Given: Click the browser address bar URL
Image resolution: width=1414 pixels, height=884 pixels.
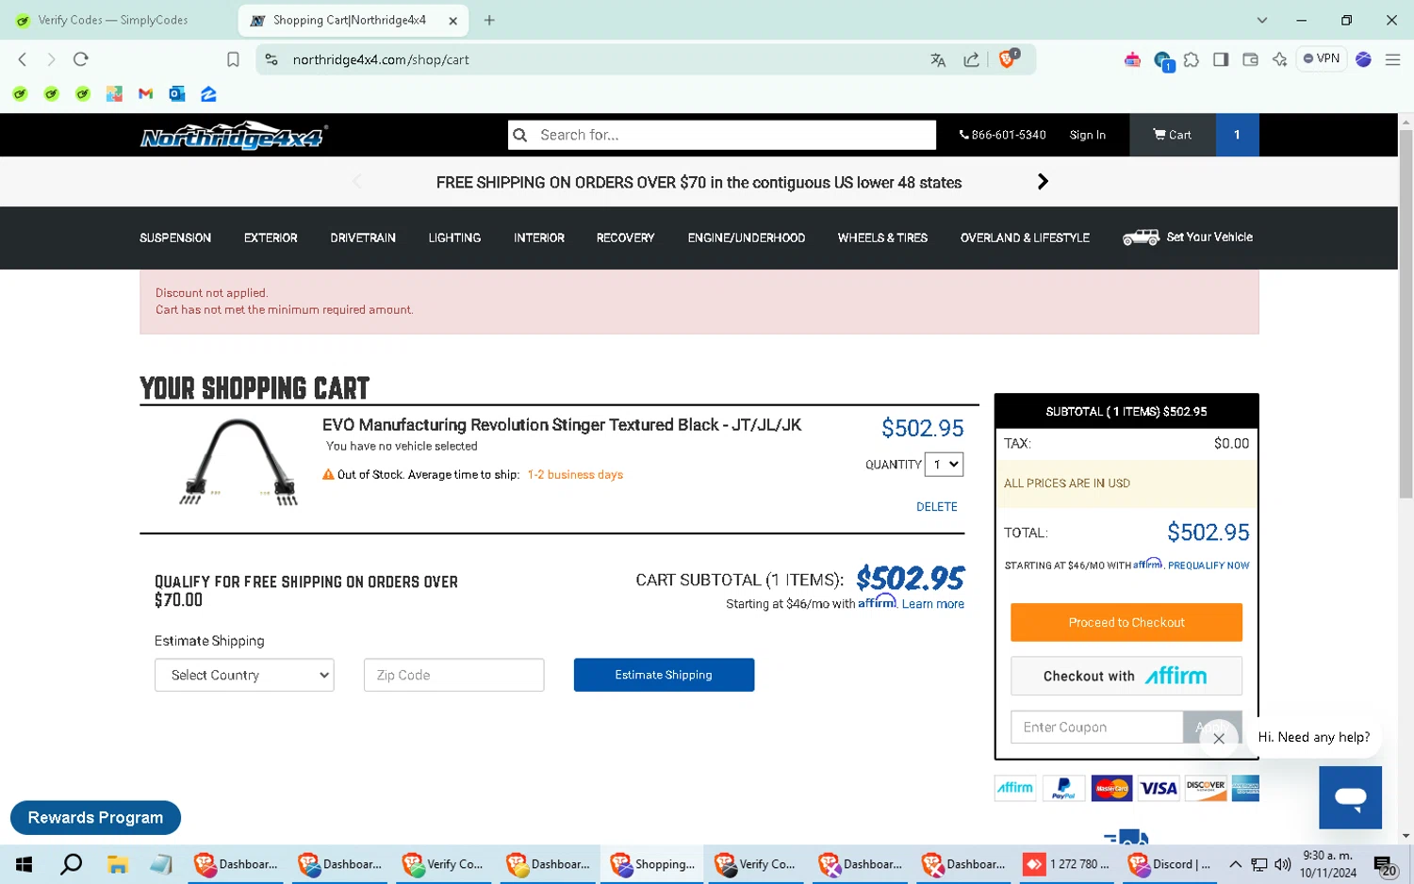Looking at the screenshot, I should click(381, 59).
